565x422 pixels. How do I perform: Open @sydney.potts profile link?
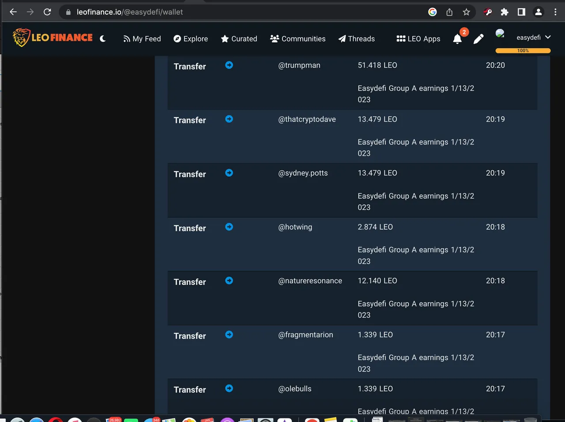(x=303, y=173)
